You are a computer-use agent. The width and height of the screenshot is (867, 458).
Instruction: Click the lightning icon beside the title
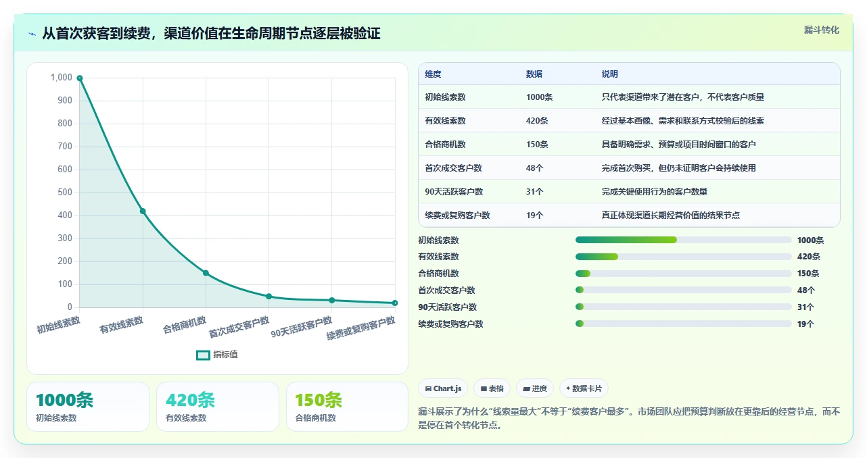pos(32,34)
